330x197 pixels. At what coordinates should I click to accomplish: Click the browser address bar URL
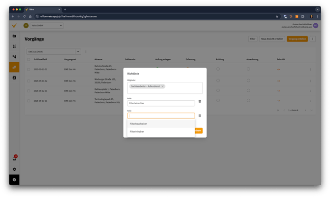pos(68,16)
